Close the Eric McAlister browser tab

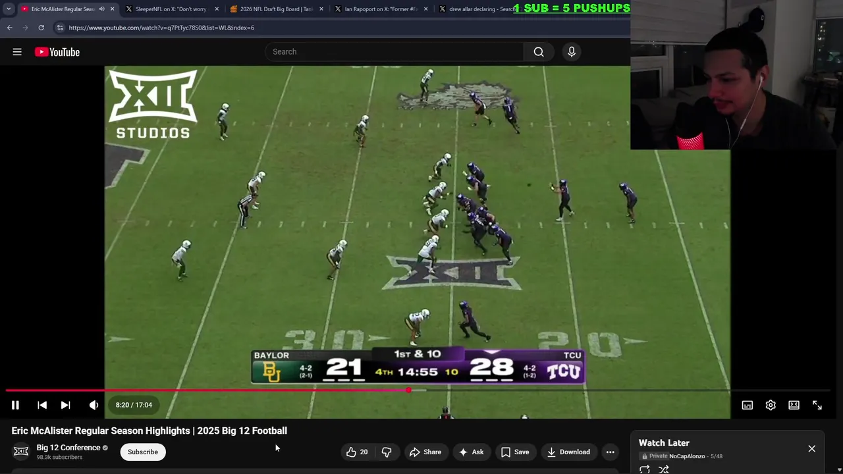(112, 9)
